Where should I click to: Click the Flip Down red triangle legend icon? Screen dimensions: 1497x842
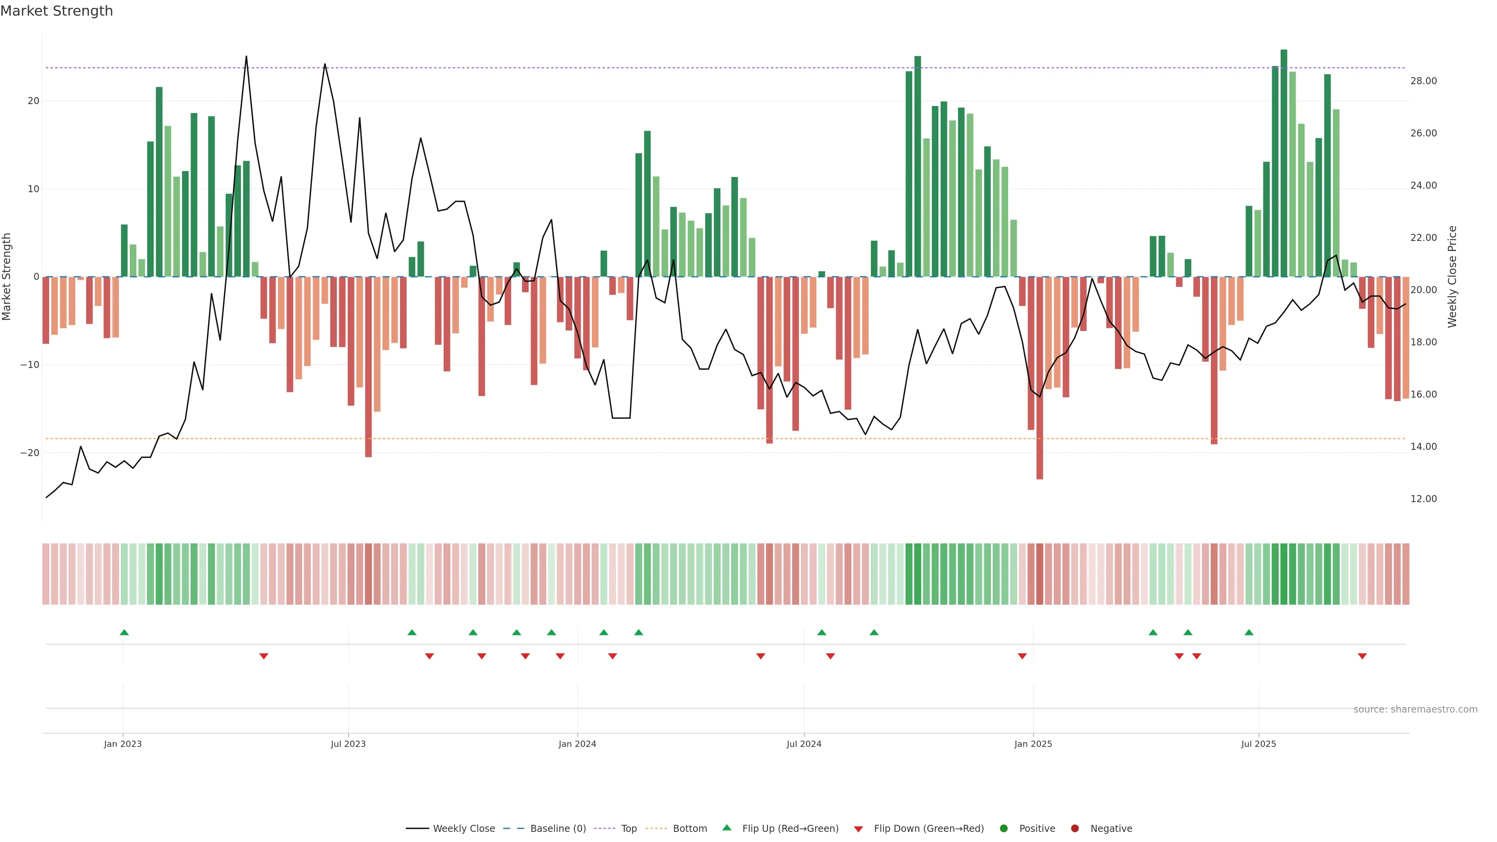click(x=858, y=829)
